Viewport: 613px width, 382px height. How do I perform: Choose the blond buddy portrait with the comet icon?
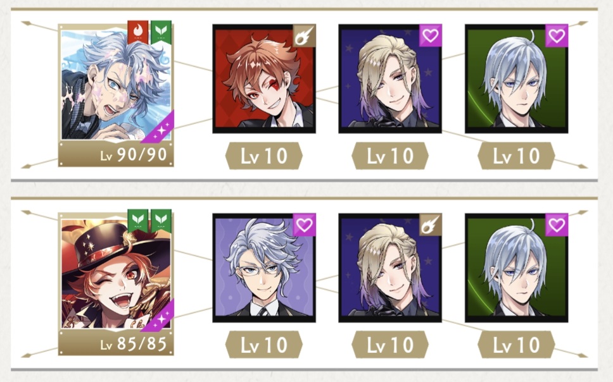coord(390,268)
